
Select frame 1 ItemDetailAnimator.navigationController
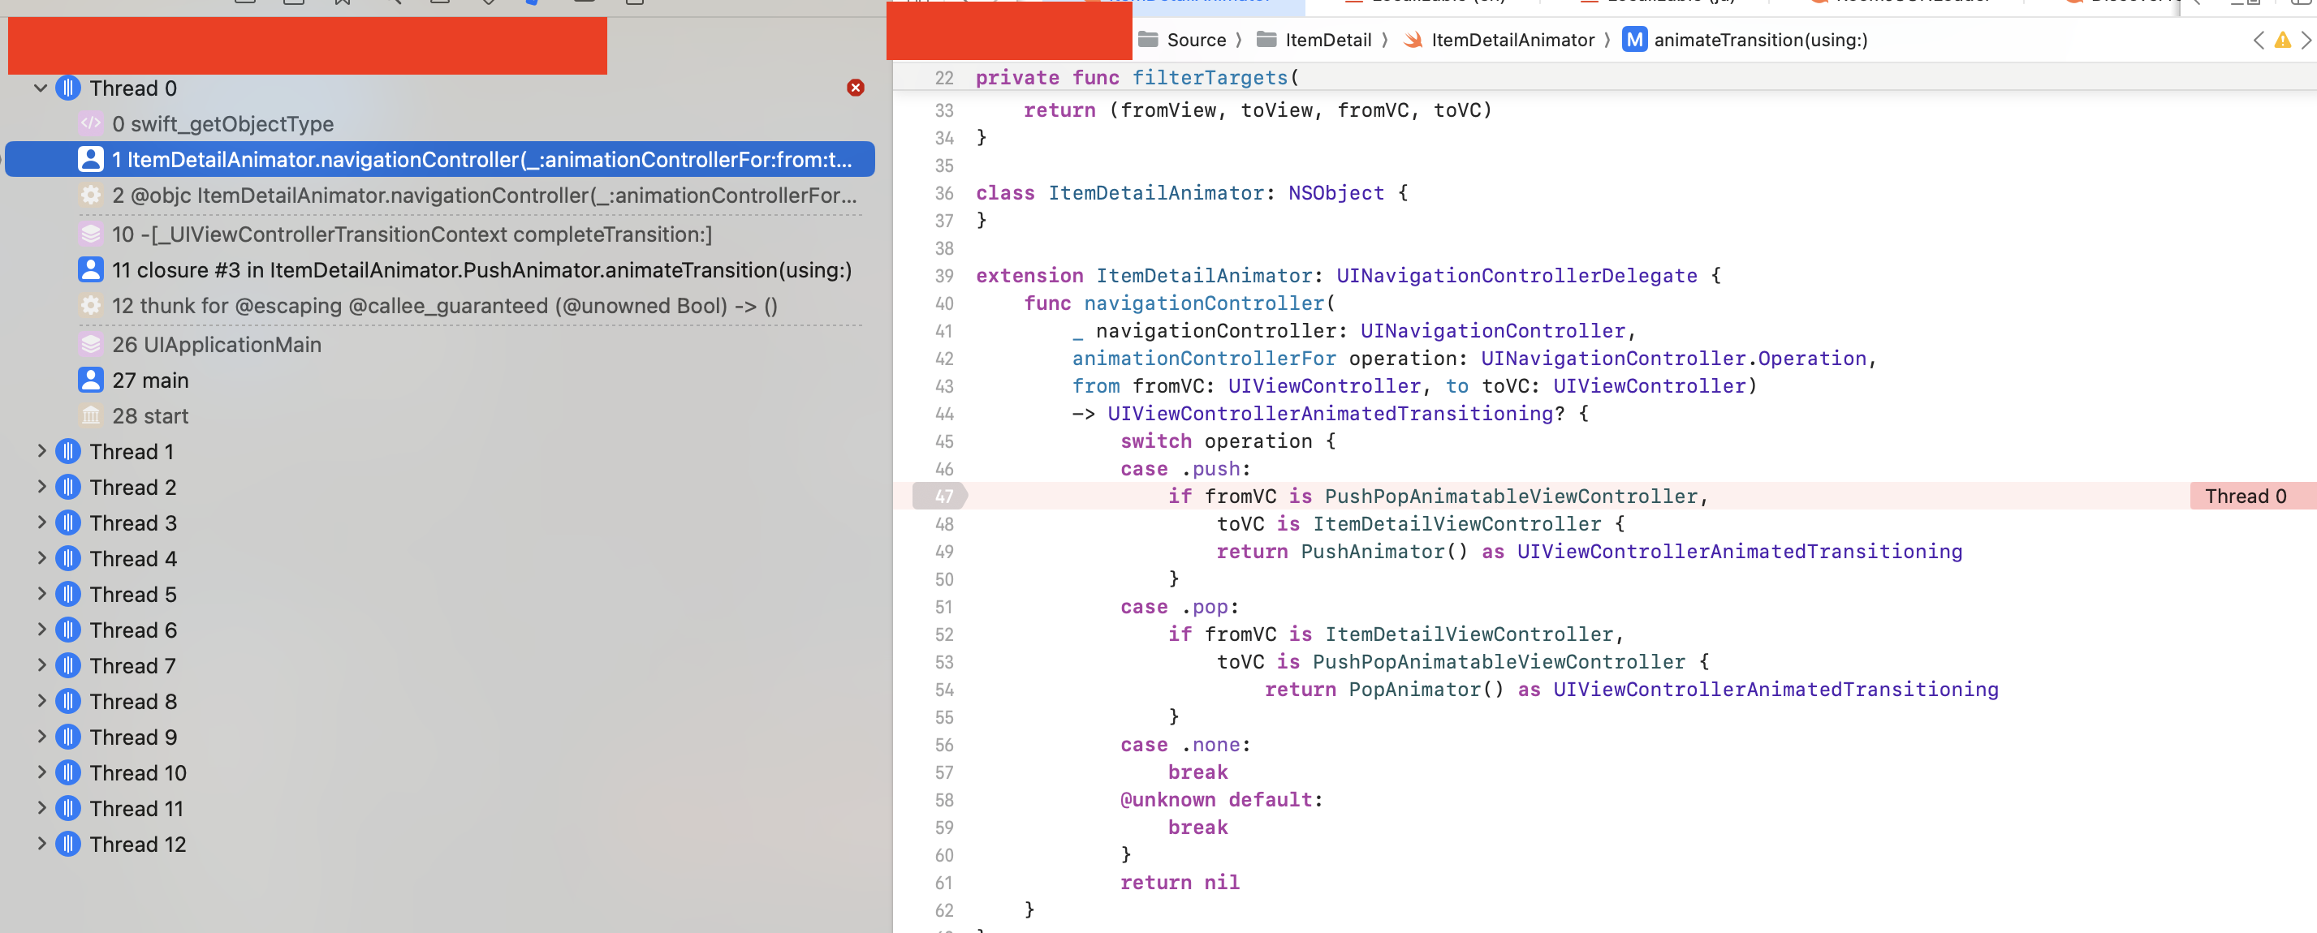tap(439, 159)
